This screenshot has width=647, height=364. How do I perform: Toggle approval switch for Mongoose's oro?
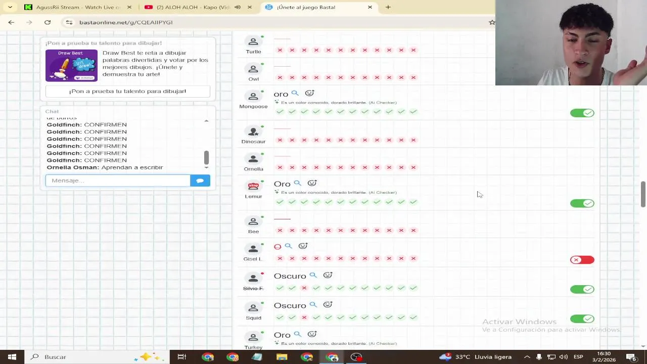click(582, 113)
